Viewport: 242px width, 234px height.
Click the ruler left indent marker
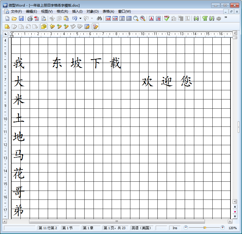tap(12, 36)
